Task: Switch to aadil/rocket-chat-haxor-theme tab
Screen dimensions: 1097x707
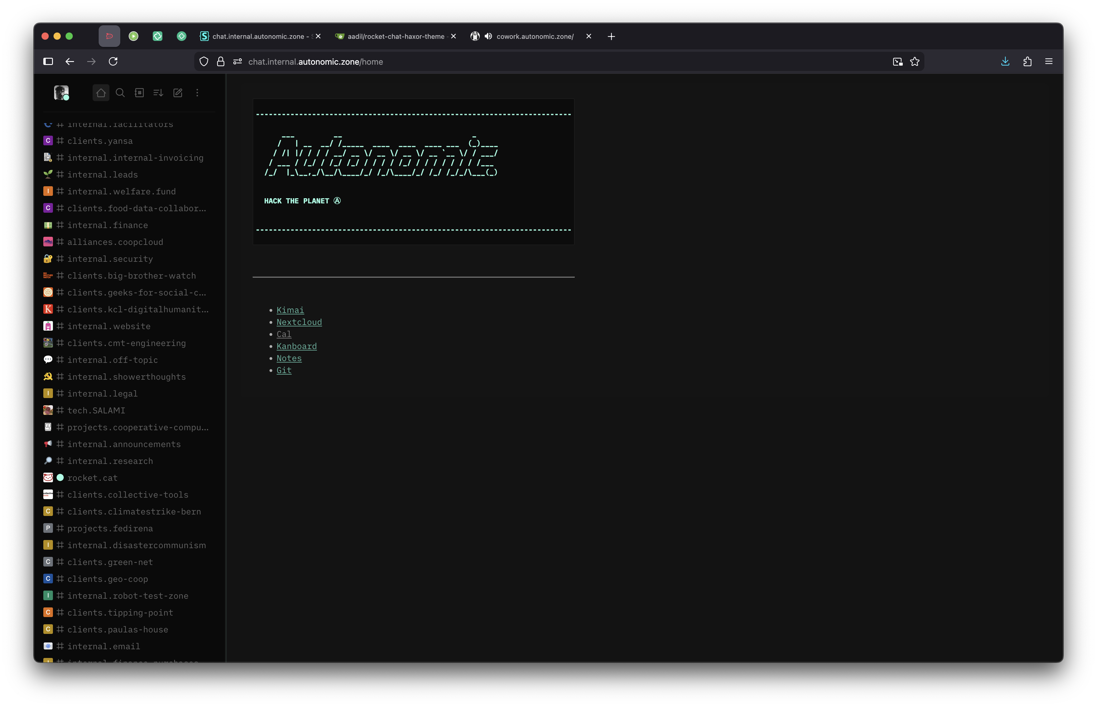Action: tap(395, 36)
